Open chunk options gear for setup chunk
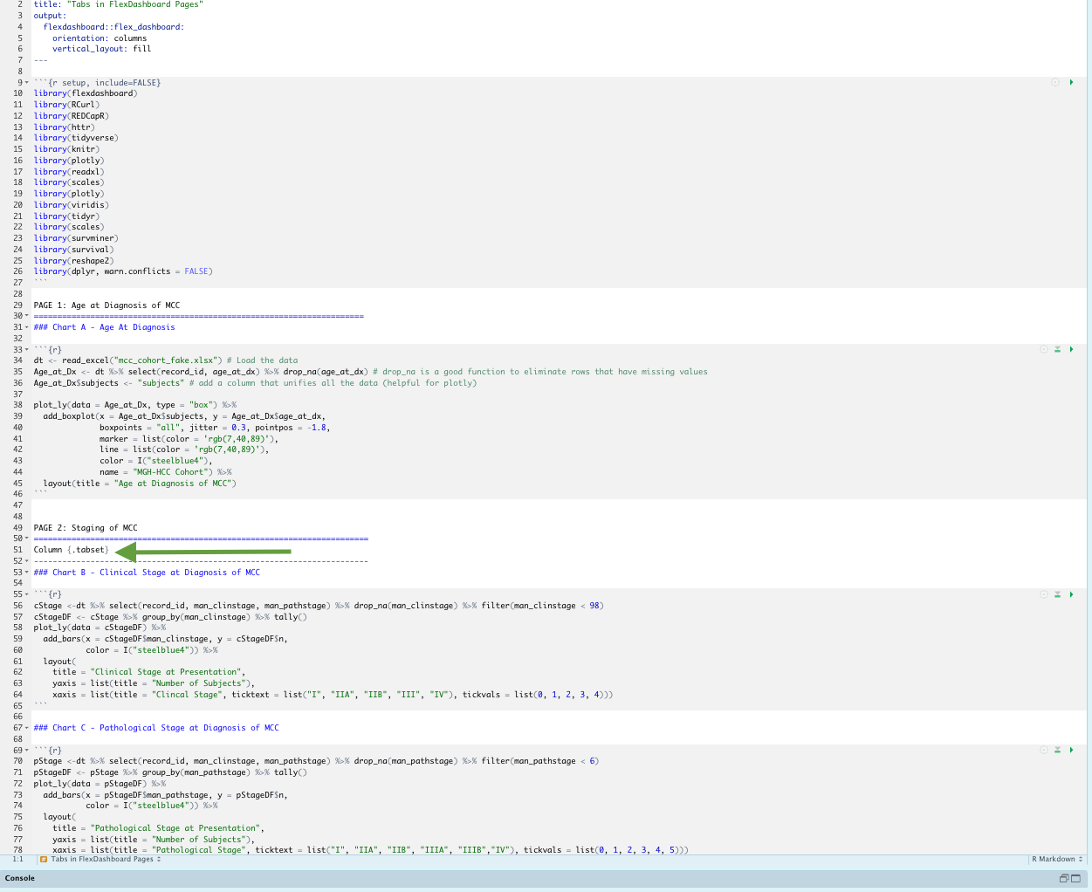 pyautogui.click(x=1055, y=82)
